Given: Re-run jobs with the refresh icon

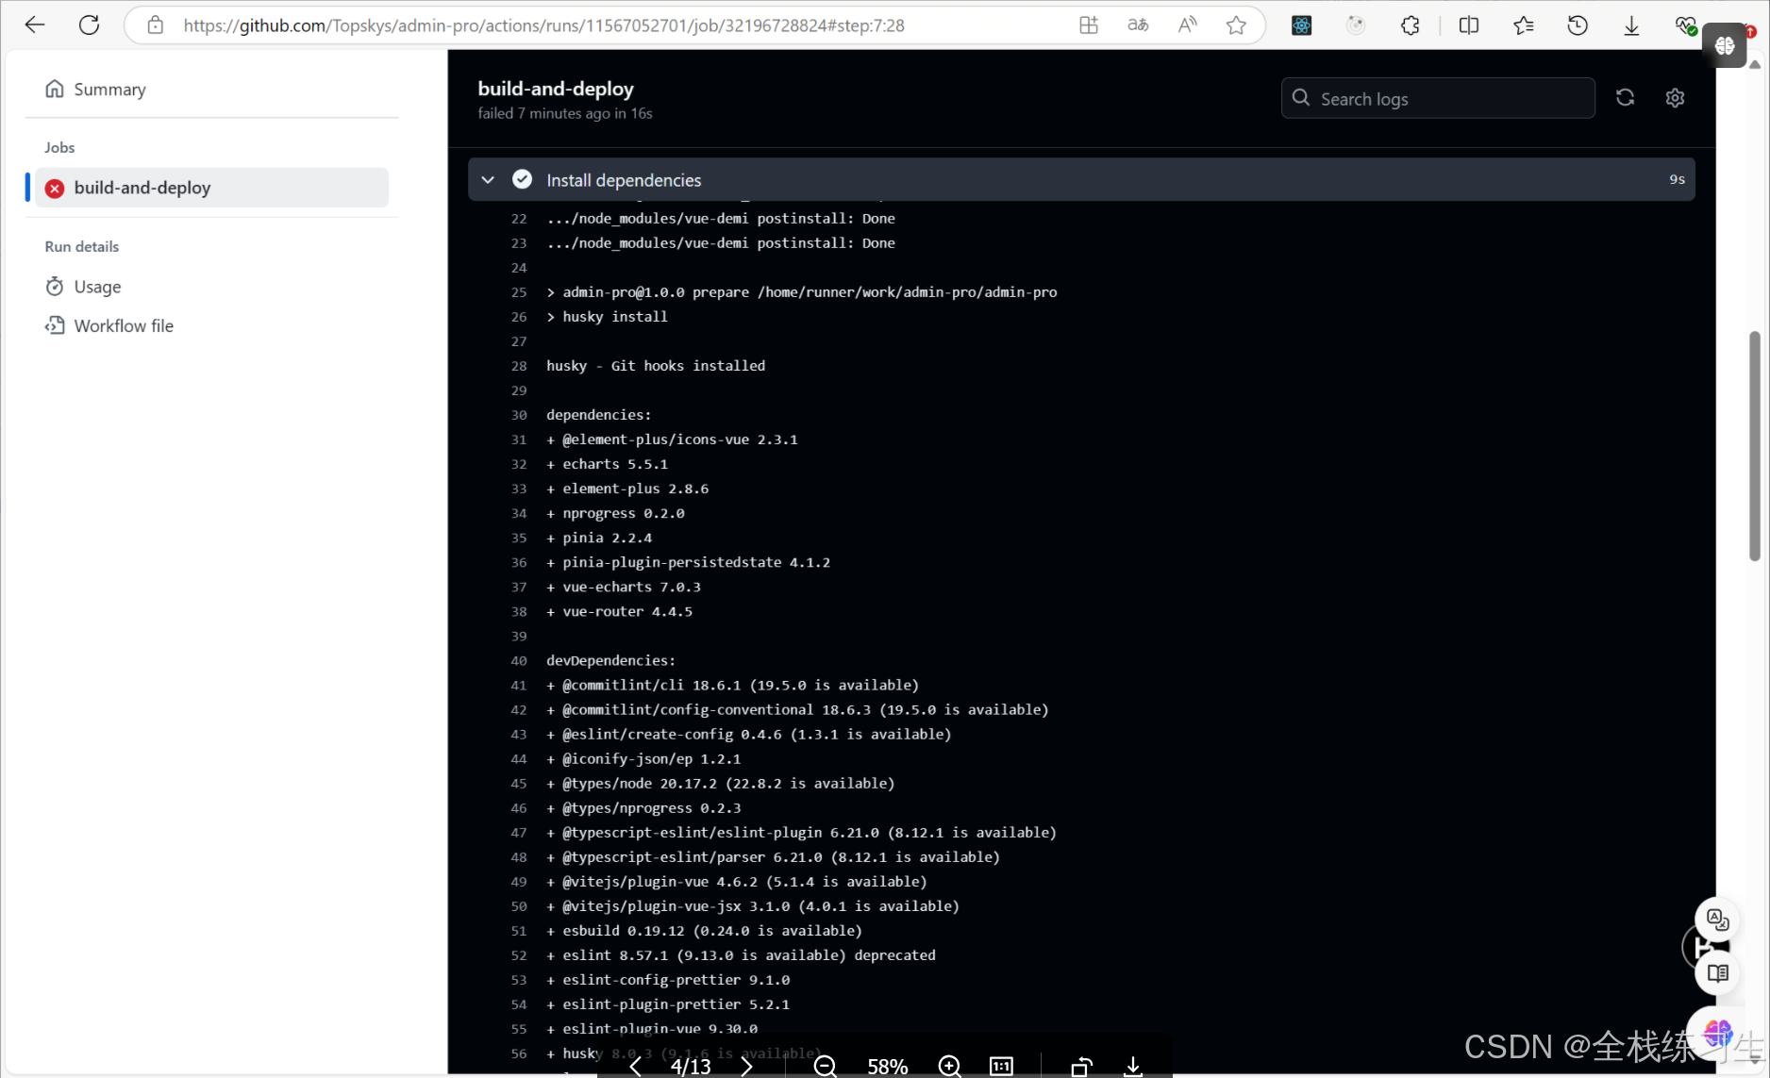Looking at the screenshot, I should [x=1625, y=98].
